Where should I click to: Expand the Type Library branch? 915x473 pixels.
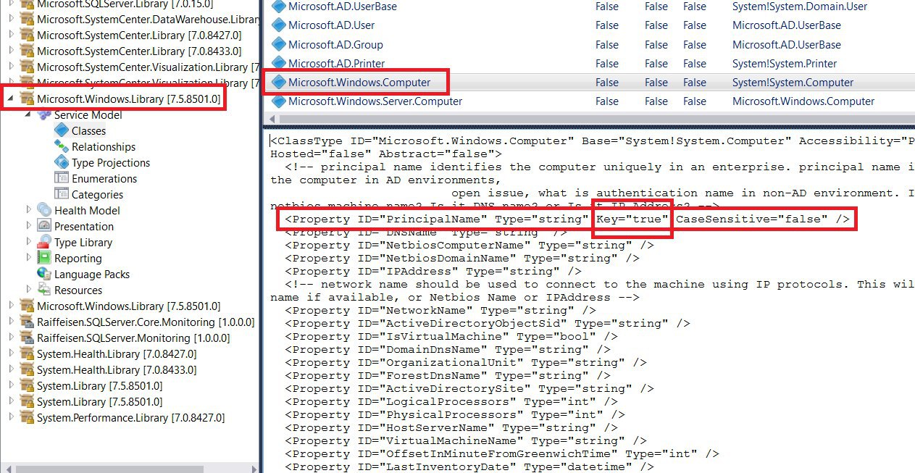(x=29, y=242)
